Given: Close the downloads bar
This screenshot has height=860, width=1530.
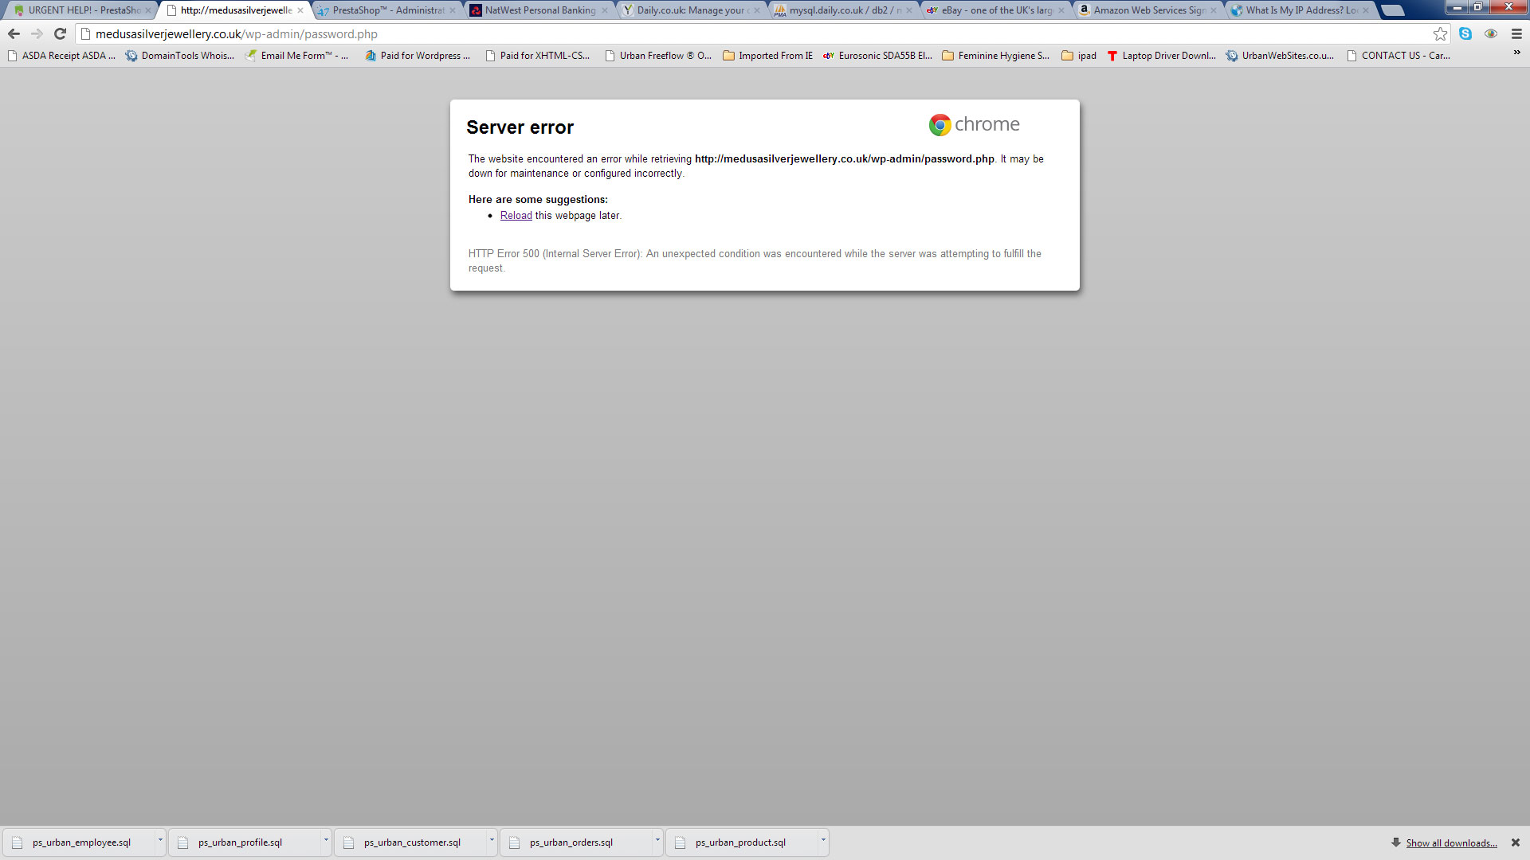Looking at the screenshot, I should tap(1516, 842).
